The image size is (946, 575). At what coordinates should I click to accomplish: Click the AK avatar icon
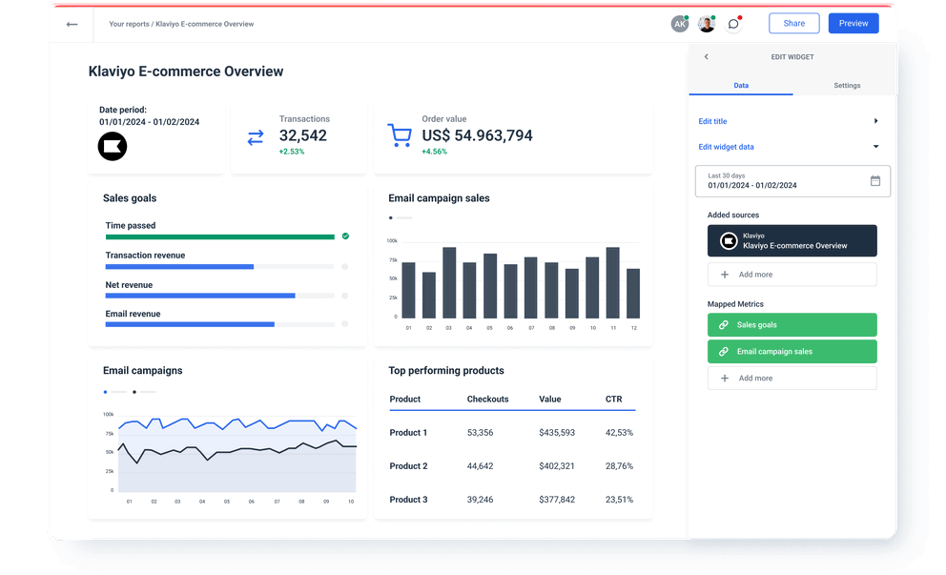coord(680,23)
